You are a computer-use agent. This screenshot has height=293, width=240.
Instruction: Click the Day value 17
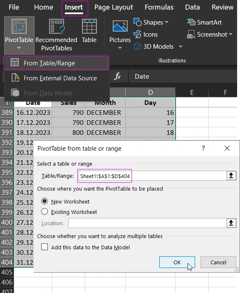[x=150, y=123]
